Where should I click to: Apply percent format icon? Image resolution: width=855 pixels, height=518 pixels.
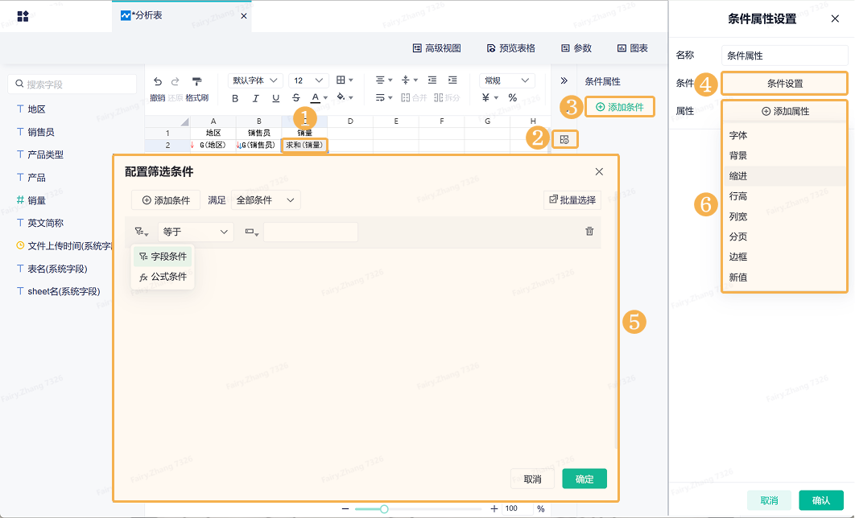513,97
